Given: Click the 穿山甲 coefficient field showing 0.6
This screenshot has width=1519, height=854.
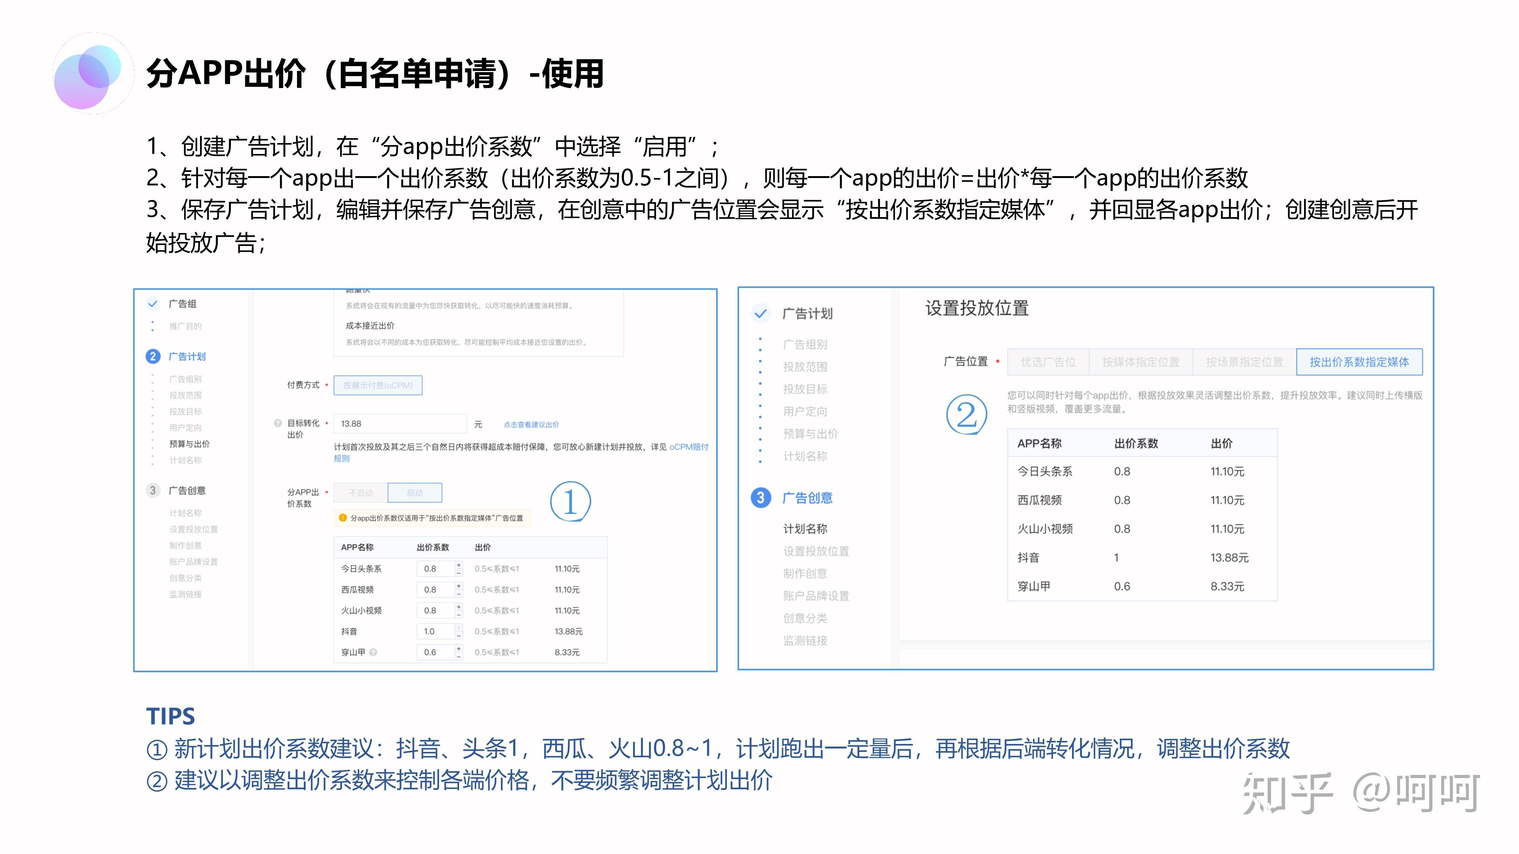Looking at the screenshot, I should click(x=436, y=652).
